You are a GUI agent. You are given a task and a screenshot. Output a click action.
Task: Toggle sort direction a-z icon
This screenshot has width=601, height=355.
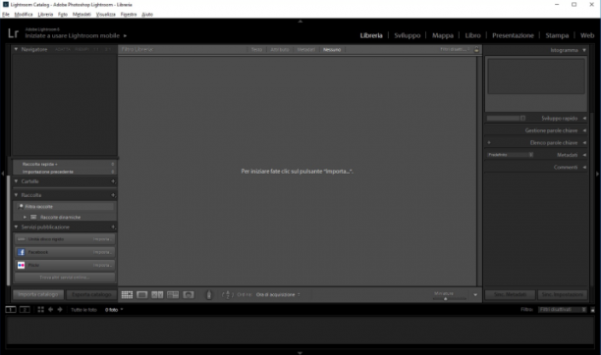point(227,294)
